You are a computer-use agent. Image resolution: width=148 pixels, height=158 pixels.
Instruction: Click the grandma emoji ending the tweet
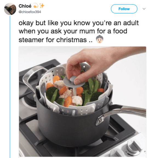(x=99, y=39)
